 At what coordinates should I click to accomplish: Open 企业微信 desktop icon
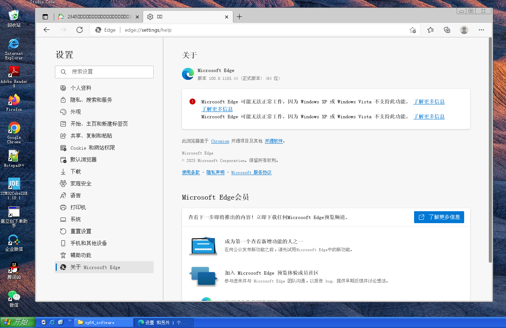click(x=14, y=243)
